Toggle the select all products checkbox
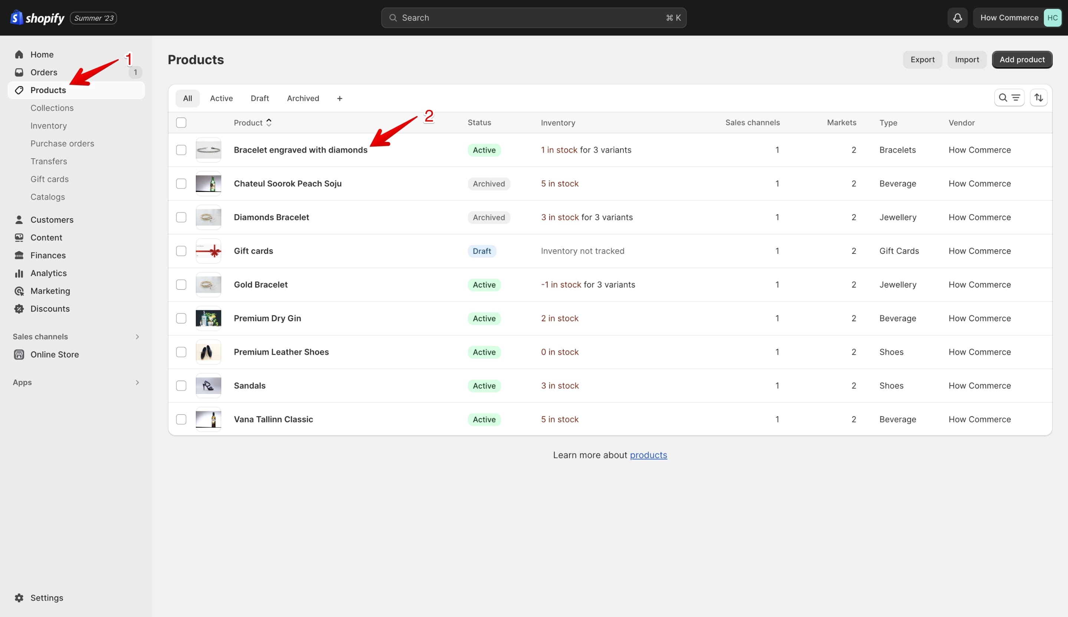 coord(181,123)
